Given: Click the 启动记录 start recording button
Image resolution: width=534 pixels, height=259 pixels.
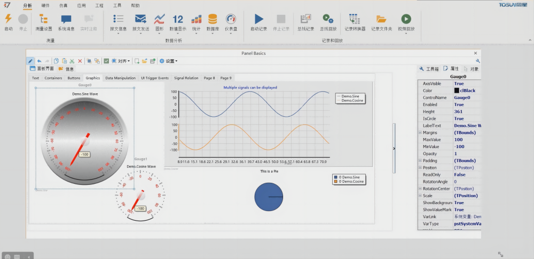Looking at the screenshot, I should click(x=258, y=19).
